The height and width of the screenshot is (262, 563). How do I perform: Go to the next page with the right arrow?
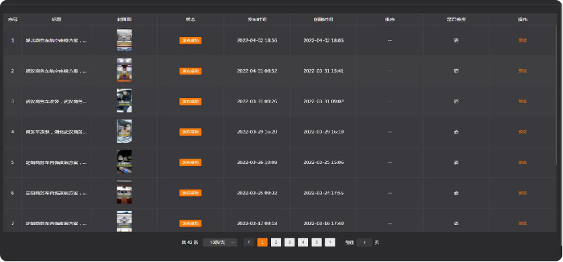coord(329,243)
